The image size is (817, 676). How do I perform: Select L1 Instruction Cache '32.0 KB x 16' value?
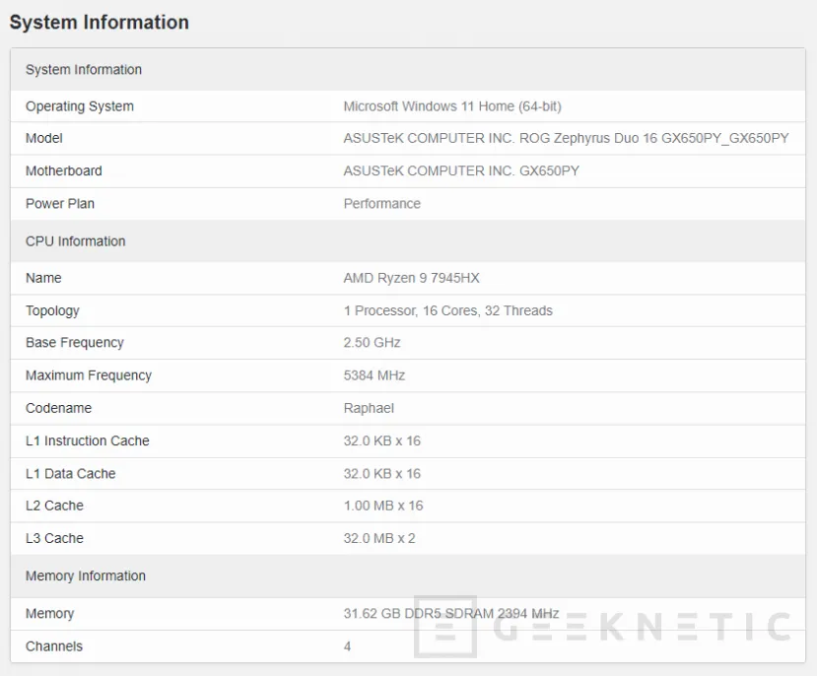click(x=382, y=441)
